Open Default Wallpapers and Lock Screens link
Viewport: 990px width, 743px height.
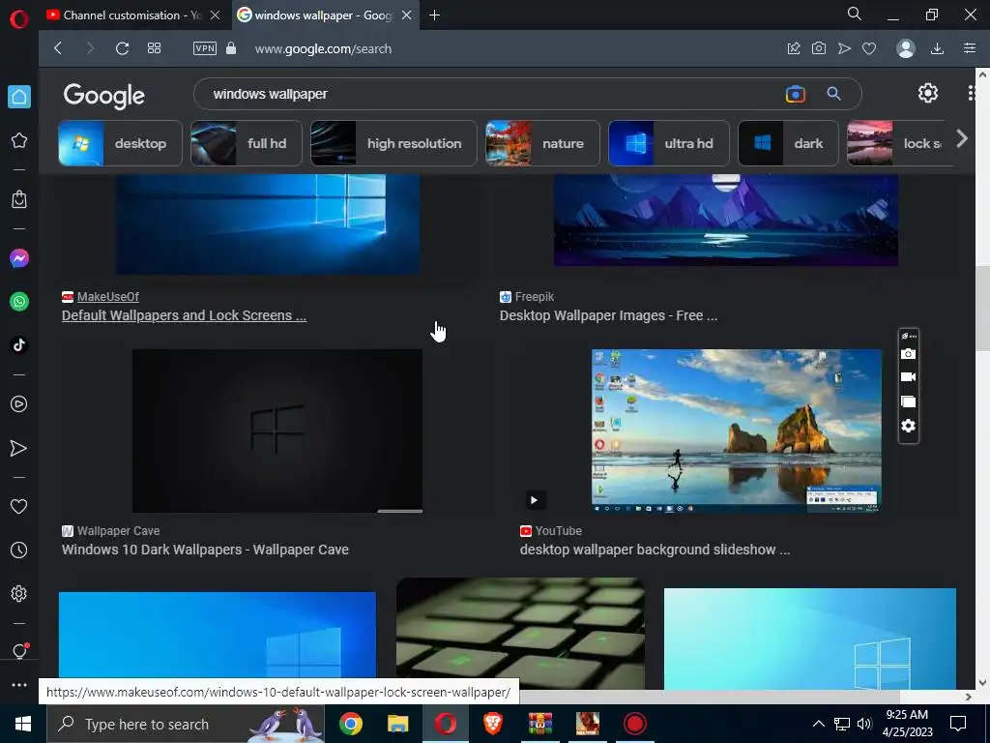[184, 315]
